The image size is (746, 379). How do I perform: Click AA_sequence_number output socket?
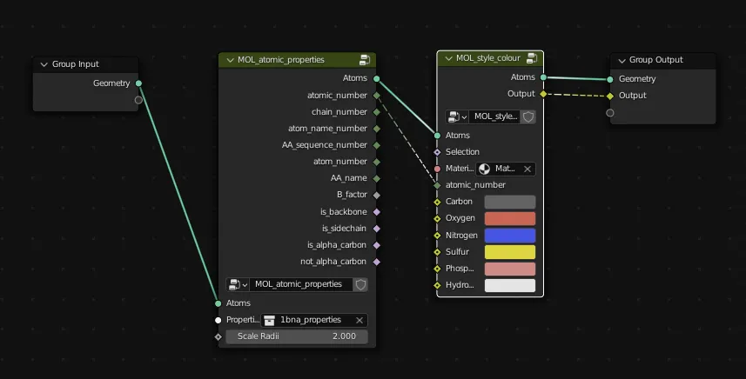[376, 145]
